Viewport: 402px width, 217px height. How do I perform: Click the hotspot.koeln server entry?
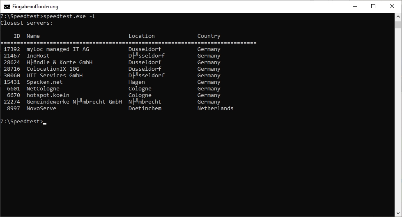click(48, 95)
